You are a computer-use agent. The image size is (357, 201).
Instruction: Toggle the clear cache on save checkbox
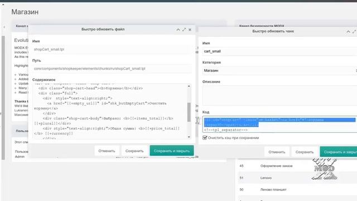pos(205,138)
